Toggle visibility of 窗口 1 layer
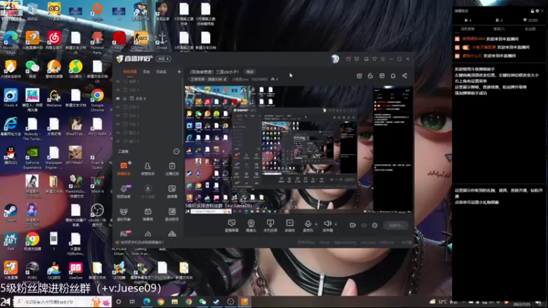 [118, 141]
